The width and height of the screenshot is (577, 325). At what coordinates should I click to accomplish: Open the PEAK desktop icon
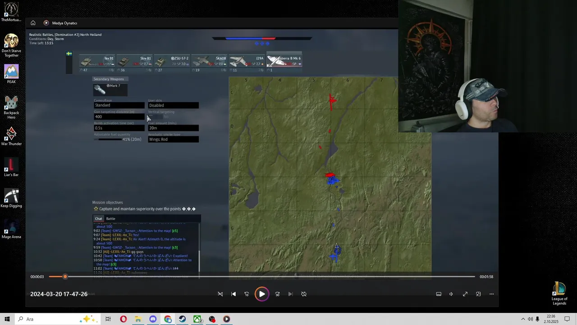11,74
